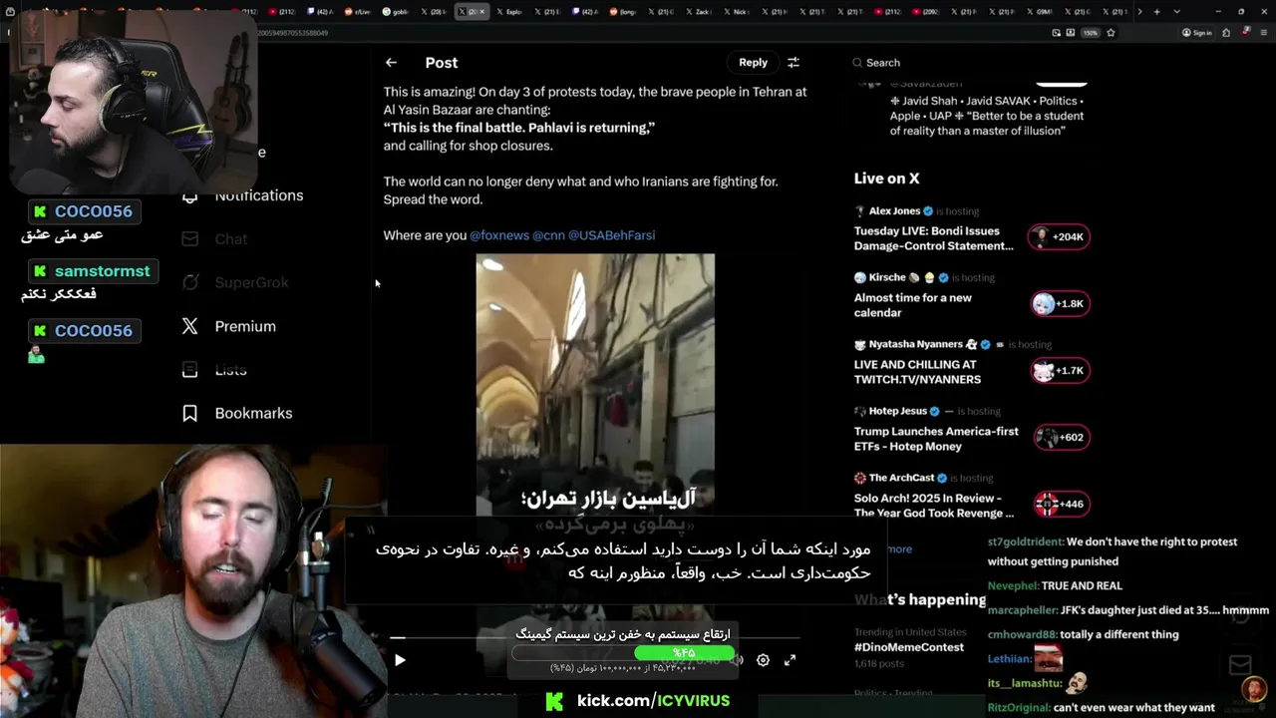1276x718 pixels.
Task: Open the video settings gear
Action: (x=763, y=659)
